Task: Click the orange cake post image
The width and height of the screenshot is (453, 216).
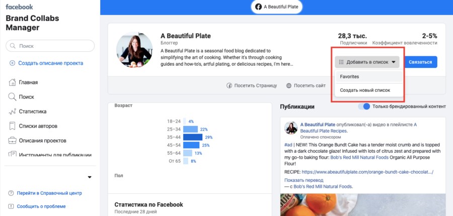Action: coord(362,205)
